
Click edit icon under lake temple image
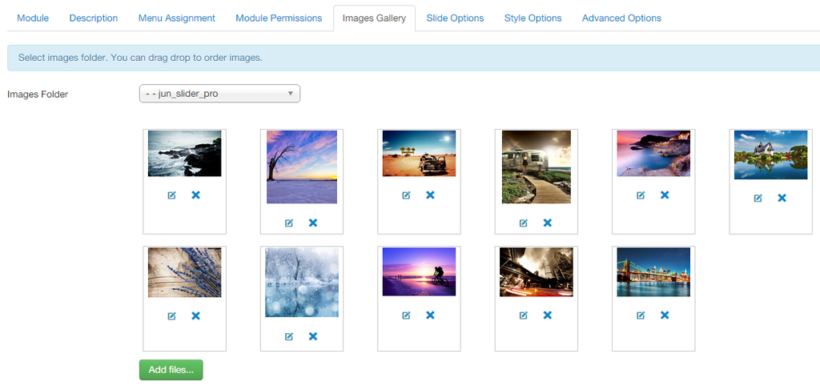coord(758,199)
